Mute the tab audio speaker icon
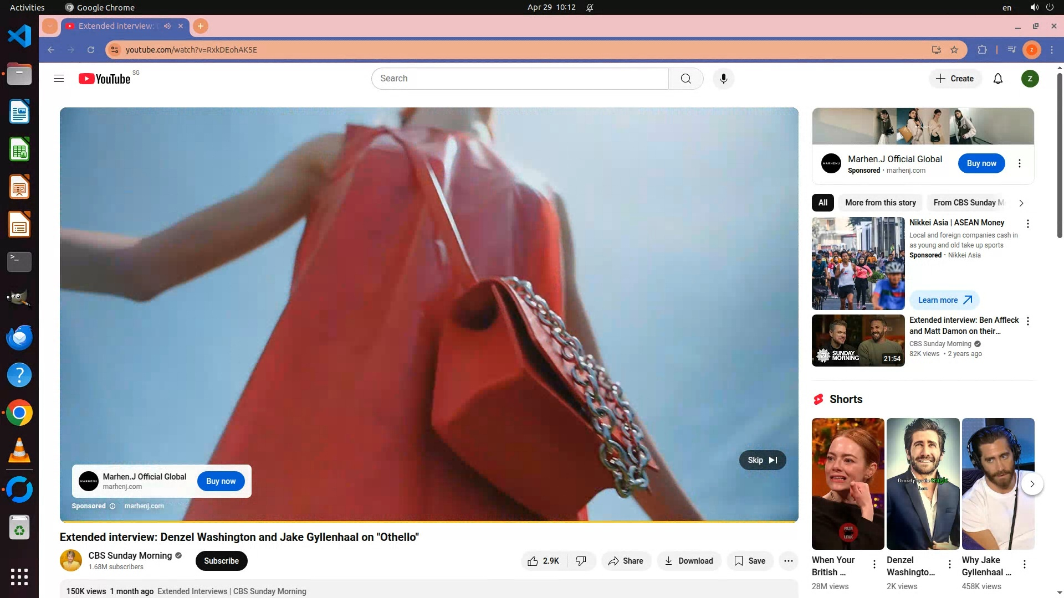Image resolution: width=1064 pixels, height=598 pixels. click(167, 26)
